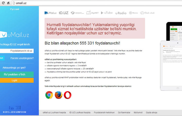Switch to the Light version button
Screen dimensions: 182x116
(17, 80)
